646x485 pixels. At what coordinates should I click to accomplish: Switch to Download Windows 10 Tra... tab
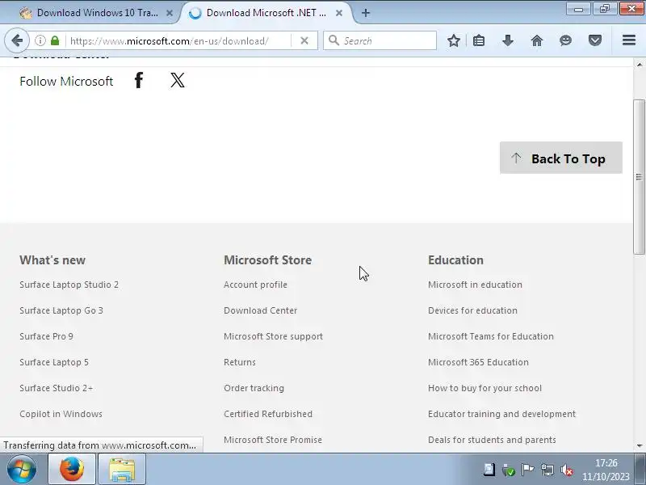point(97,13)
